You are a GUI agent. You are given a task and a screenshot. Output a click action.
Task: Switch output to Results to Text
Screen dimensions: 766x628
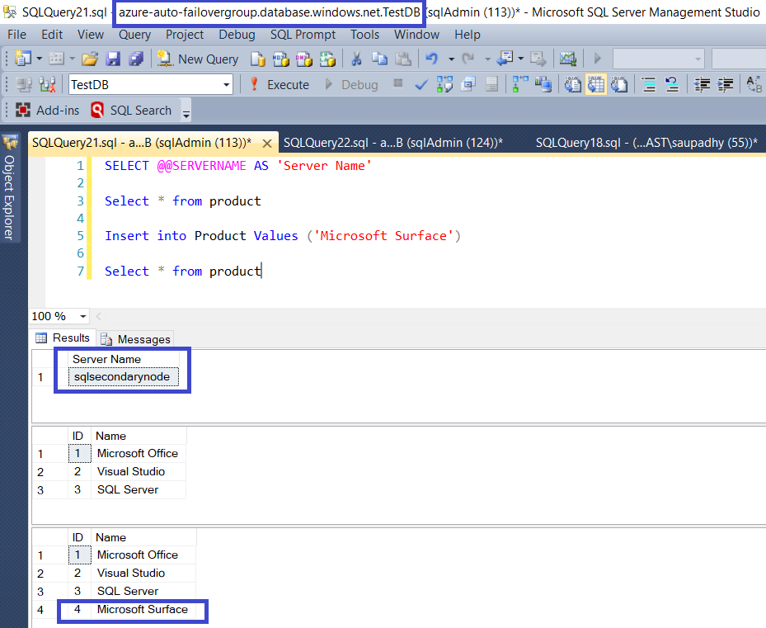pyautogui.click(x=572, y=85)
